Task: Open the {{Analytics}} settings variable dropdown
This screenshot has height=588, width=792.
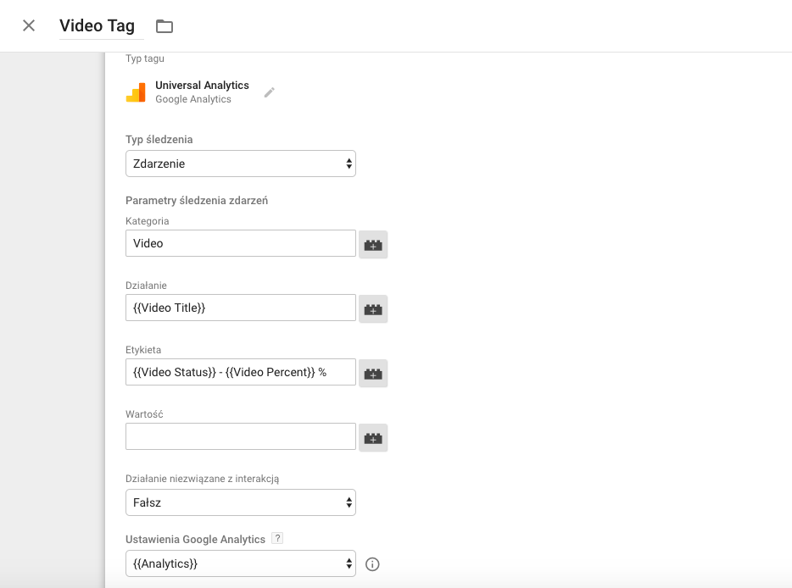Action: [240, 563]
